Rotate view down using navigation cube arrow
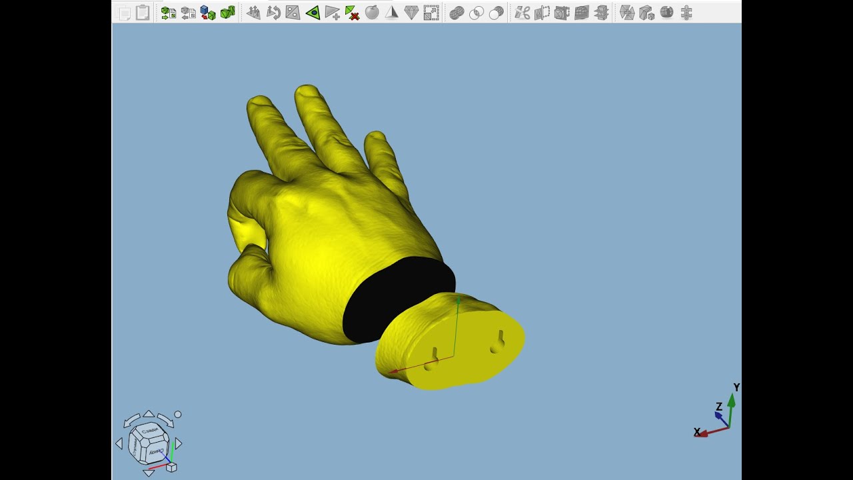 pyautogui.click(x=149, y=473)
